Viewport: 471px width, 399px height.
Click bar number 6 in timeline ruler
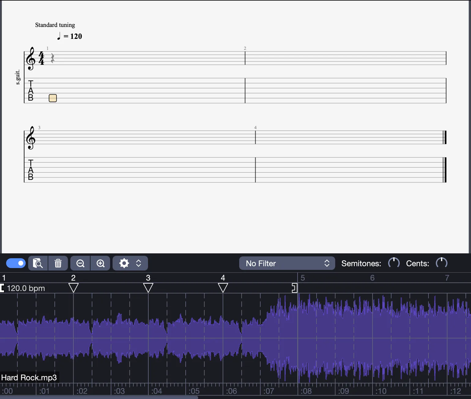pyautogui.click(x=372, y=278)
